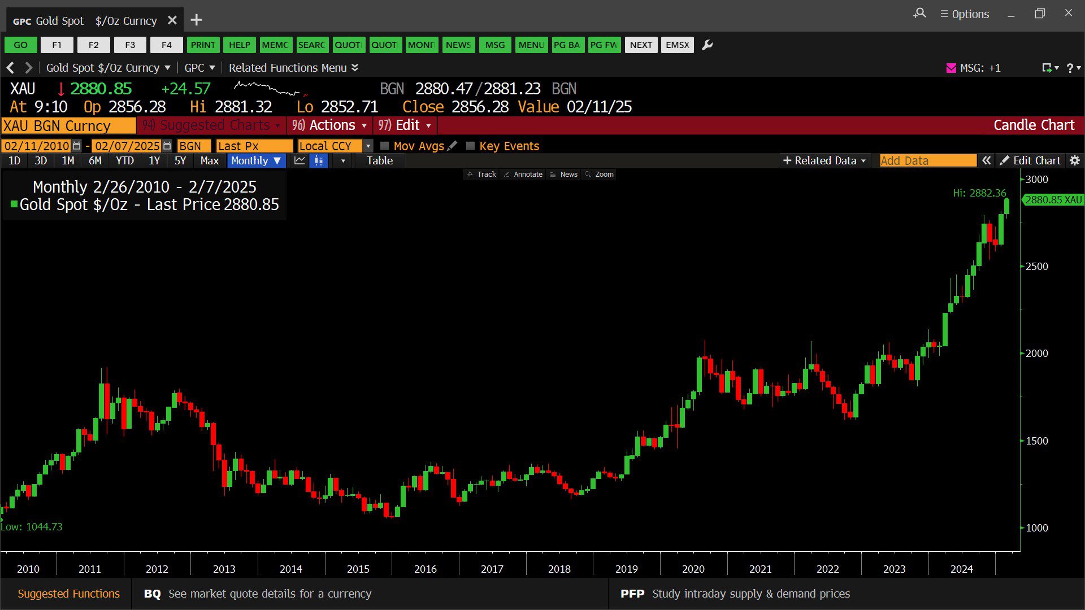Open start date calendar picker icon
The image size is (1085, 610).
pos(77,146)
